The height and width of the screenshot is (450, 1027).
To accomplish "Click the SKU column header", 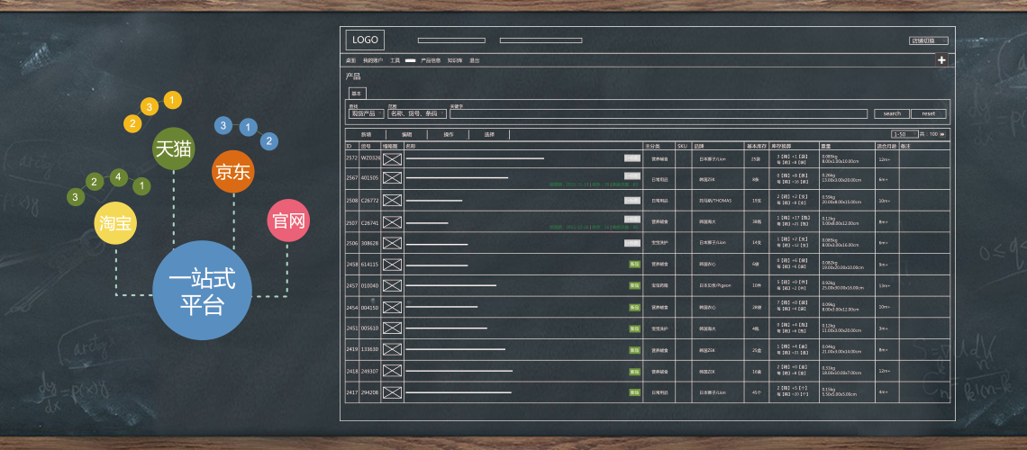I will pyautogui.click(x=682, y=146).
